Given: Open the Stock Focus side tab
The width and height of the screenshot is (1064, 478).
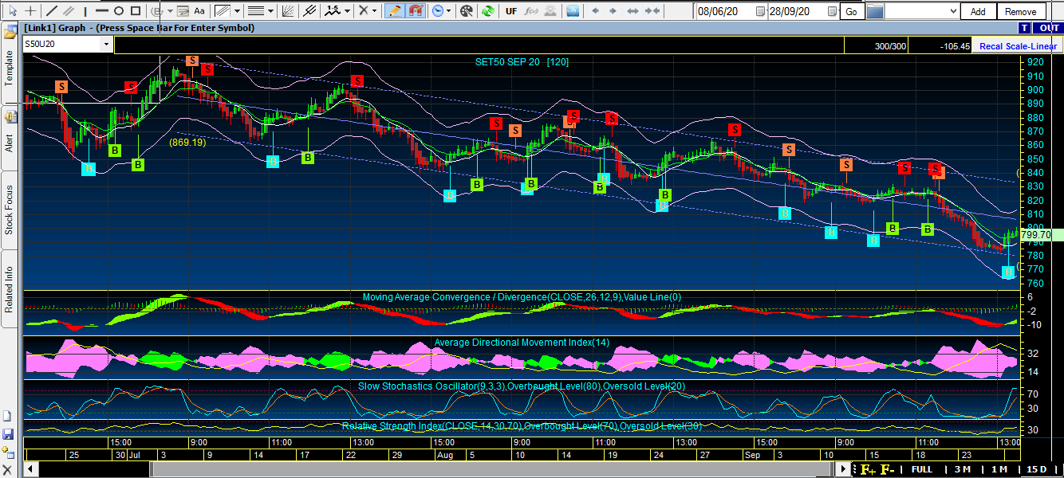Looking at the screenshot, I should point(9,210).
